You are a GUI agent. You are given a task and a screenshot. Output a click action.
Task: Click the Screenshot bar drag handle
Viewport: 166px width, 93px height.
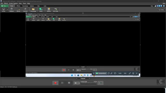coord(94,73)
